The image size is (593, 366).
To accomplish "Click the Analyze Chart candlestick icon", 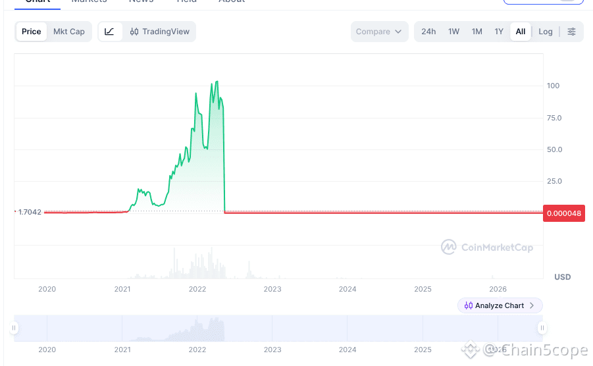I will (468, 305).
